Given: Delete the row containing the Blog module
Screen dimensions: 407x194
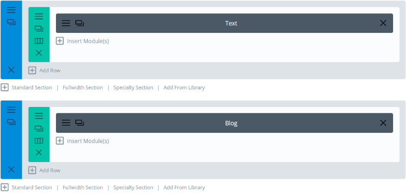Looking at the screenshot, I should tap(39, 152).
